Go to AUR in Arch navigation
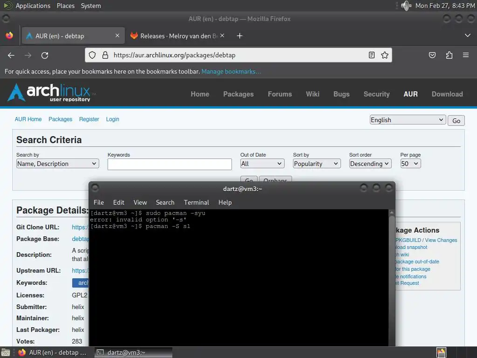The image size is (477, 358). tap(411, 94)
